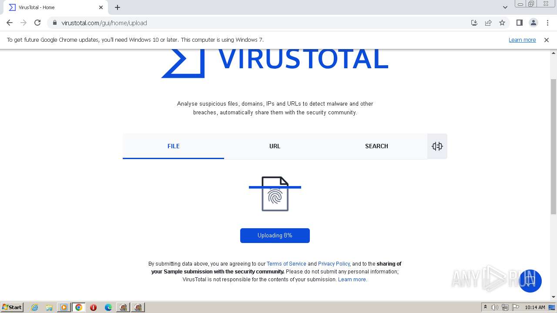Go forward to next page

coord(23,23)
